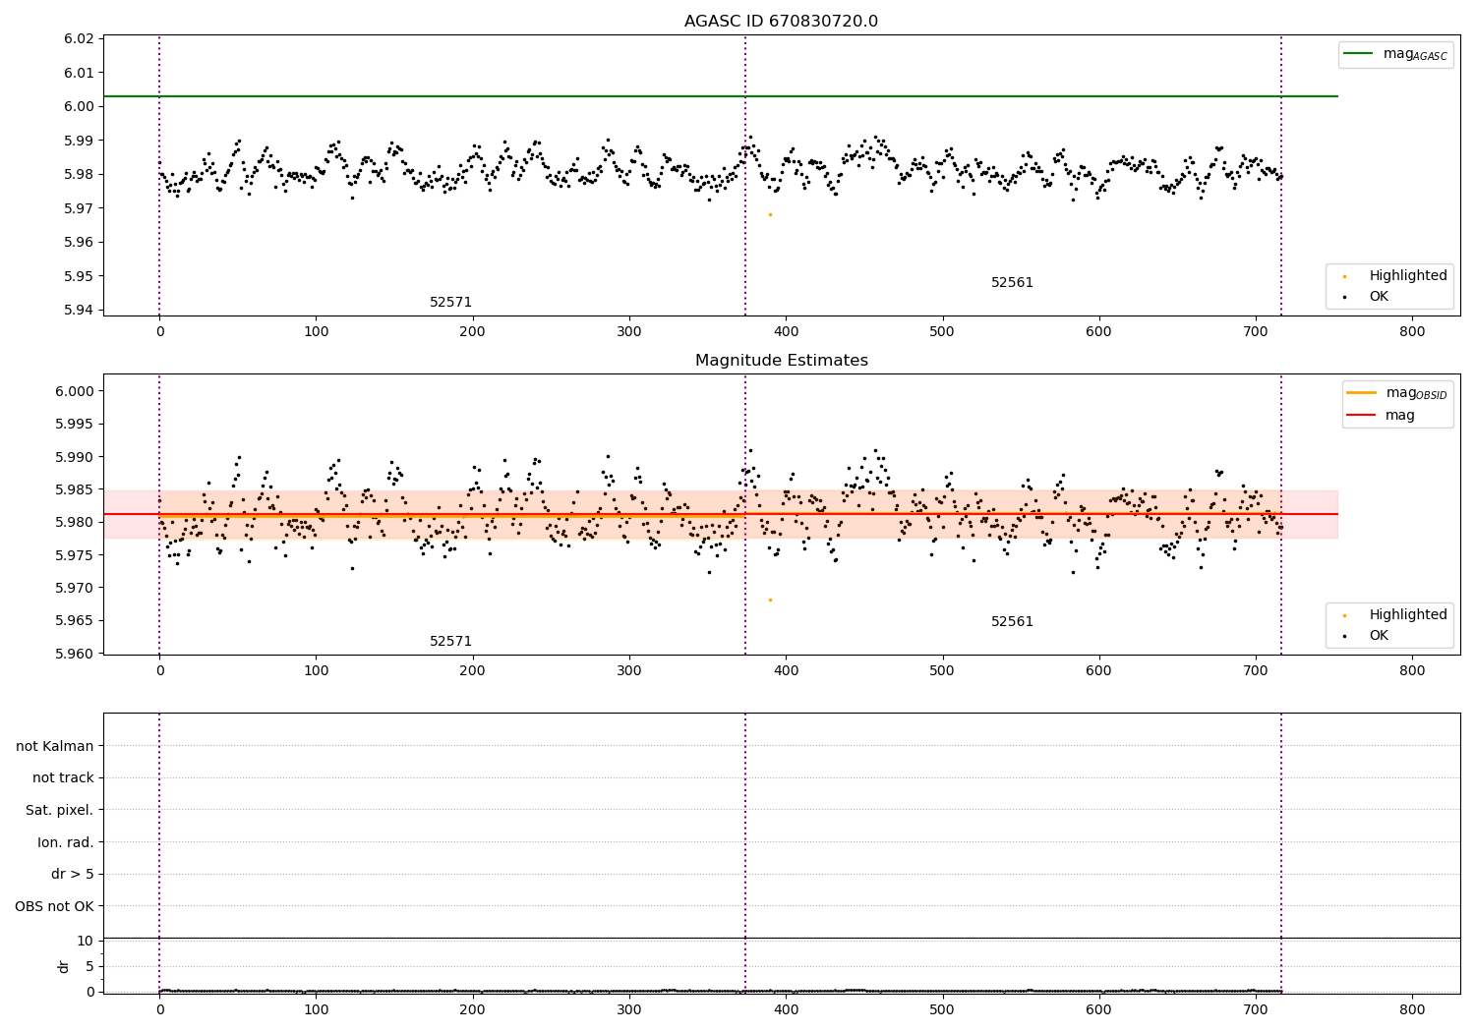1475x1032 pixels.
Task: Click the 5.960 y-tick in middle plot
Action: [x=75, y=654]
